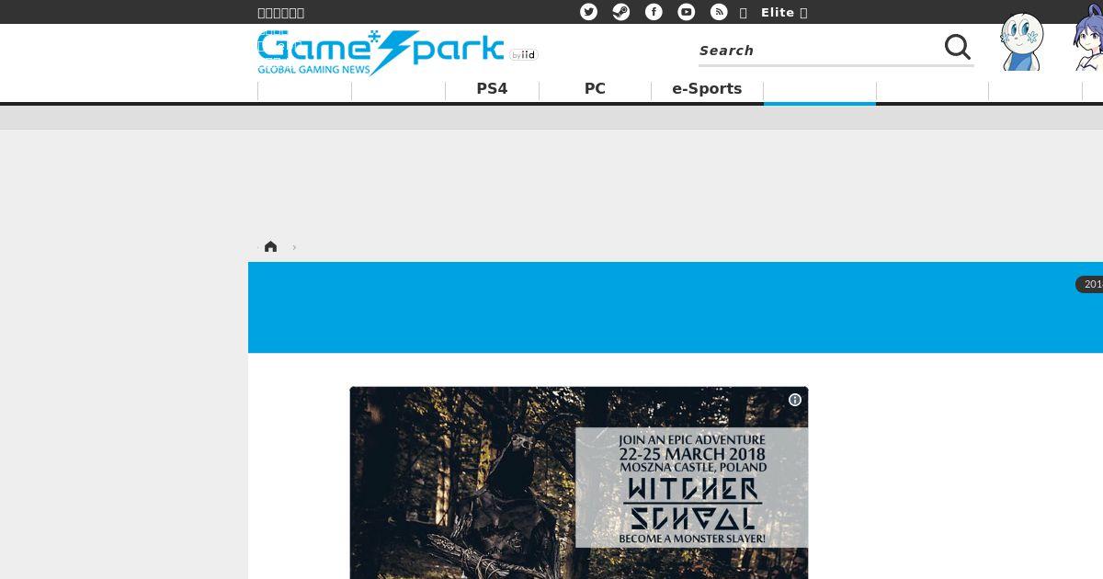Screen dimensions: 1103x579
Task: Click the search magnifier icon
Action: tap(958, 48)
